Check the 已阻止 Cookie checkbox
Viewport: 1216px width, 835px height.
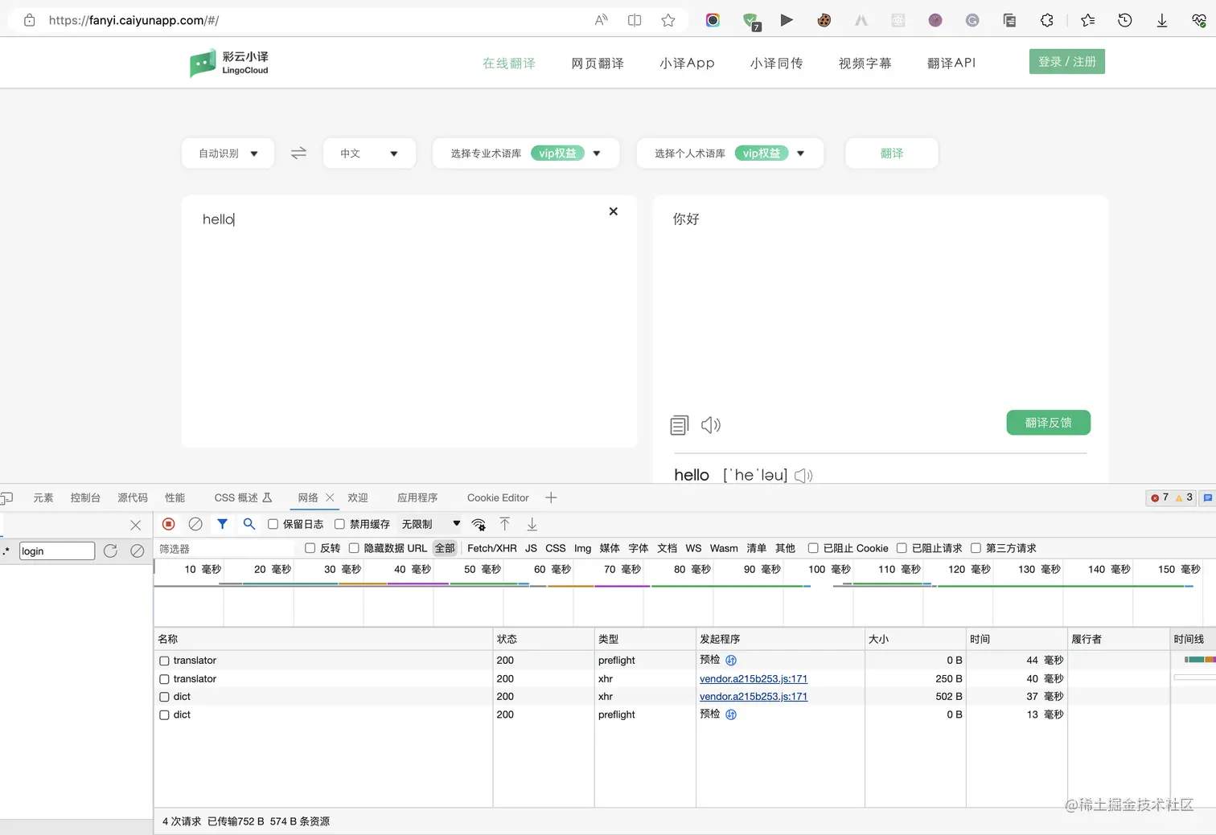[x=813, y=548]
